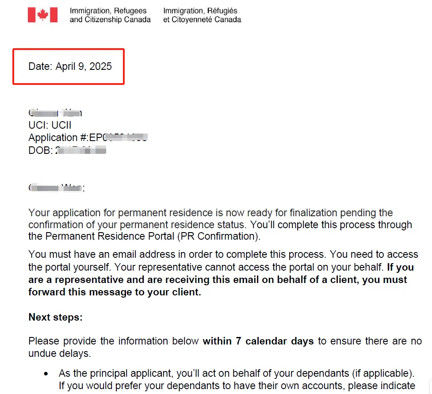Click the bullet point marker
The width and height of the screenshot is (432, 394).
pyautogui.click(x=46, y=374)
